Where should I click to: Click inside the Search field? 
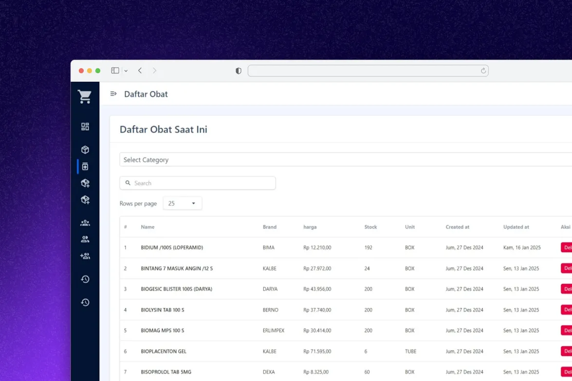(197, 182)
